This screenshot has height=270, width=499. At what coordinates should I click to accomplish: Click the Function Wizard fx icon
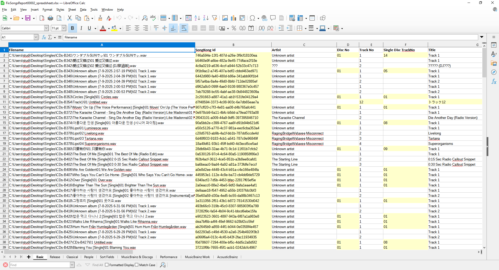click(x=44, y=37)
